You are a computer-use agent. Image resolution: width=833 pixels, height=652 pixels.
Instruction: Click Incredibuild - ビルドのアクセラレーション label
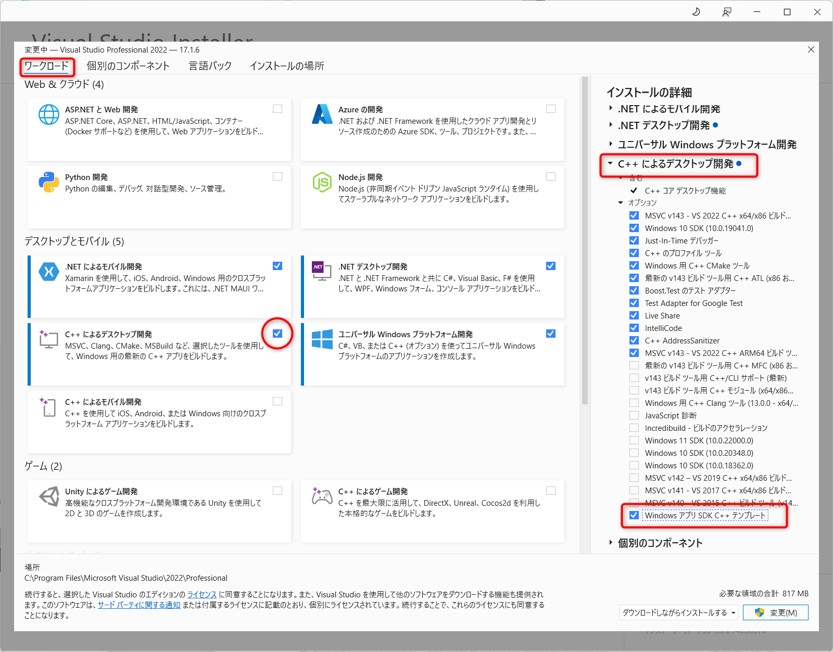tap(706, 428)
